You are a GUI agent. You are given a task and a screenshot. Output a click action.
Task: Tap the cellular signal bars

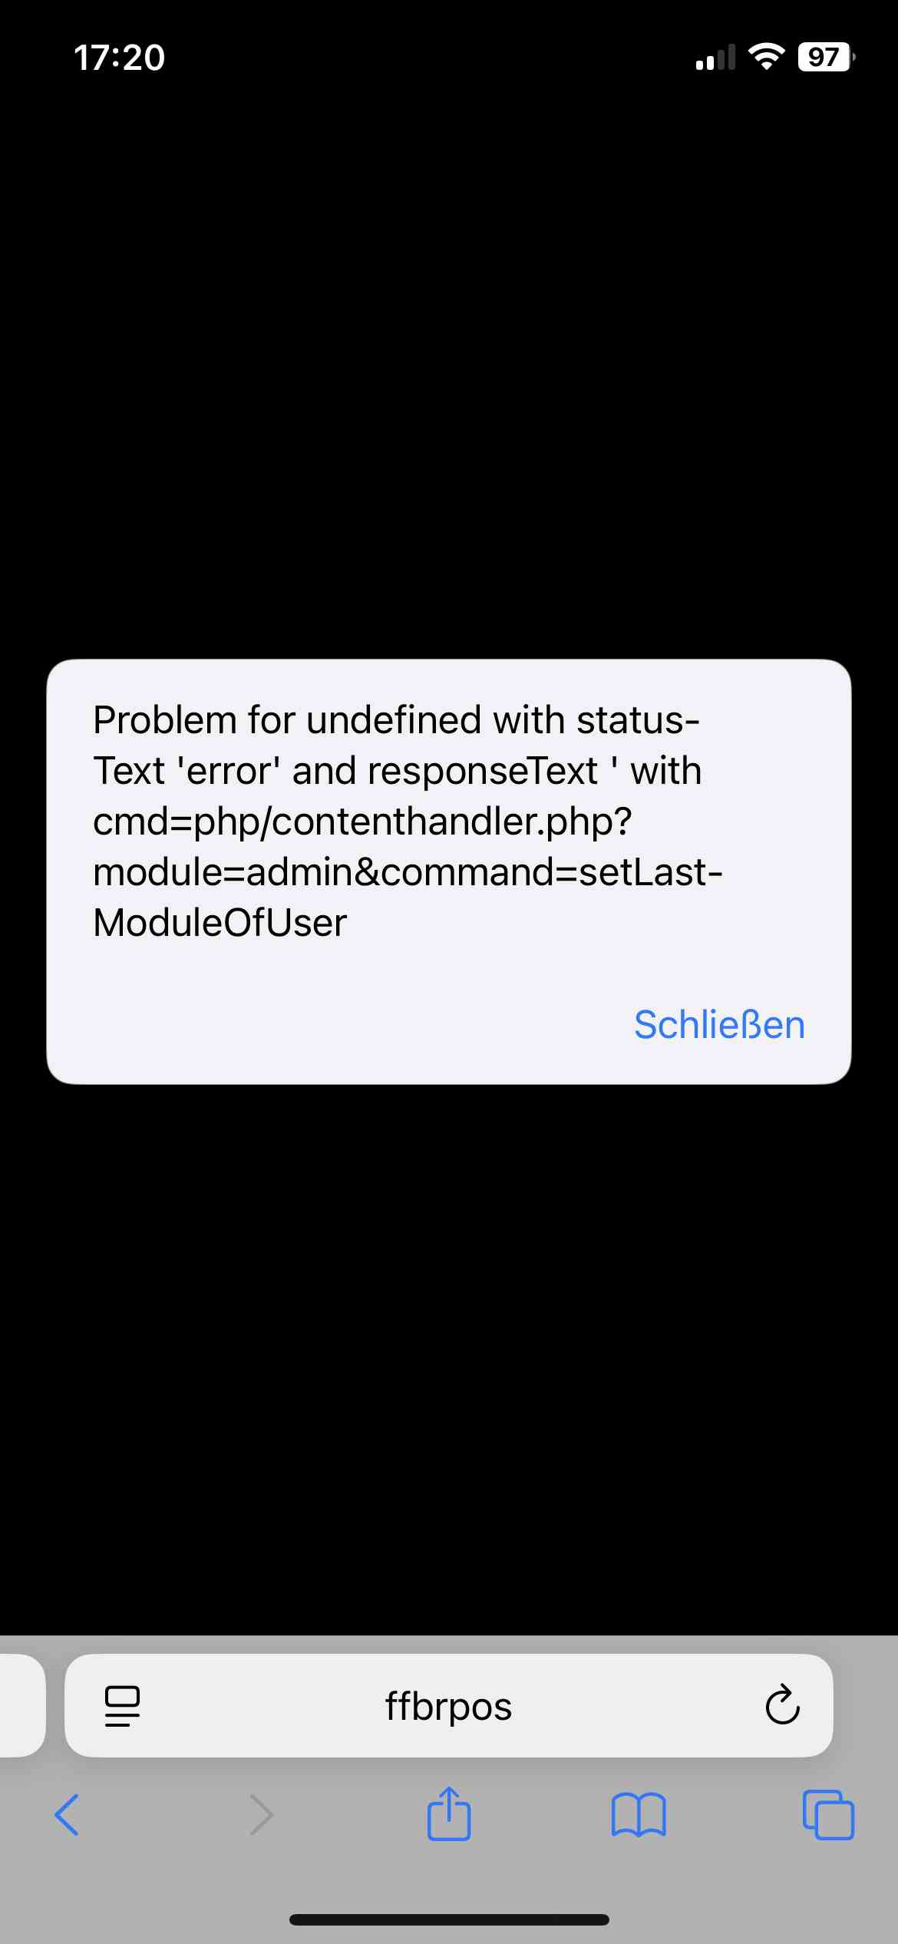[715, 57]
